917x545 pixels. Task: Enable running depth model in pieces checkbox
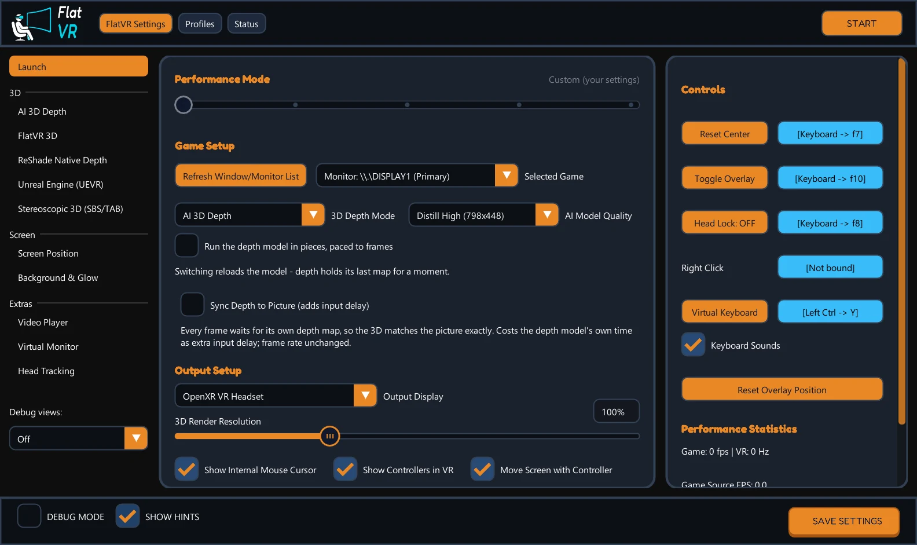click(186, 246)
